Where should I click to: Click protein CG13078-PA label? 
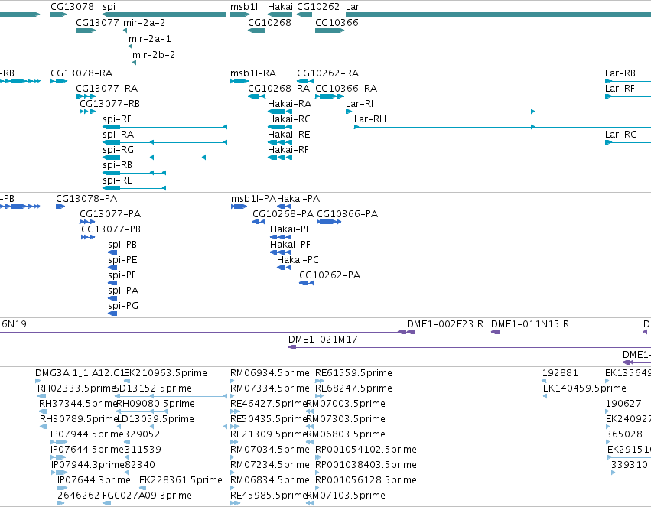point(86,199)
